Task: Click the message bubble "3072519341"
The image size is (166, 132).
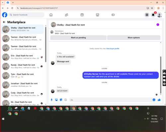Action: click(62, 91)
